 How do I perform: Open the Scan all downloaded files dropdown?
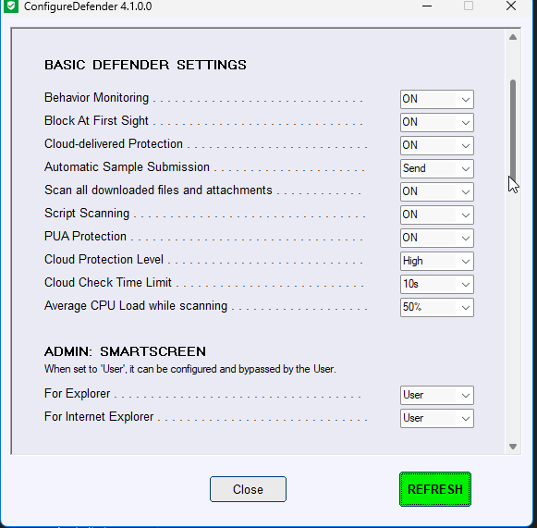pyautogui.click(x=436, y=192)
